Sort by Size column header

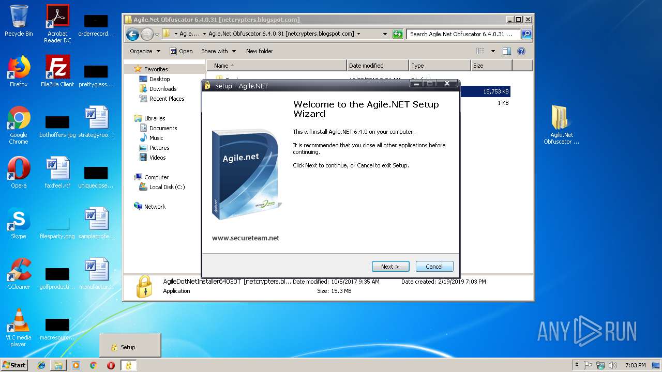[x=491, y=66]
